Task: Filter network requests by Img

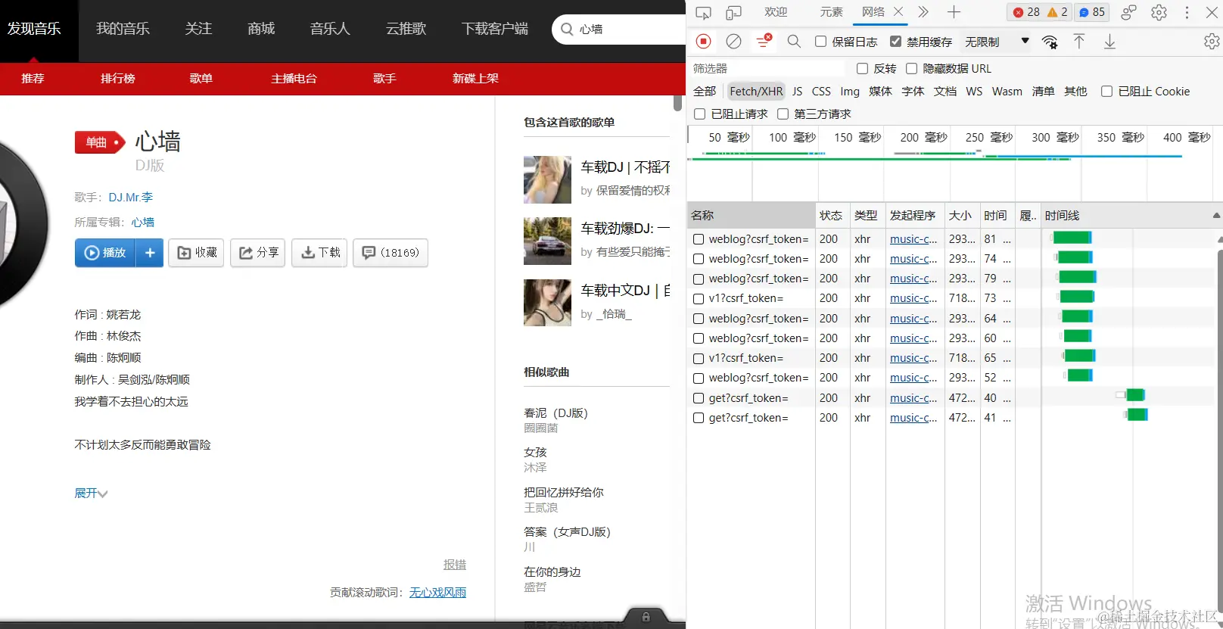Action: pyautogui.click(x=850, y=91)
